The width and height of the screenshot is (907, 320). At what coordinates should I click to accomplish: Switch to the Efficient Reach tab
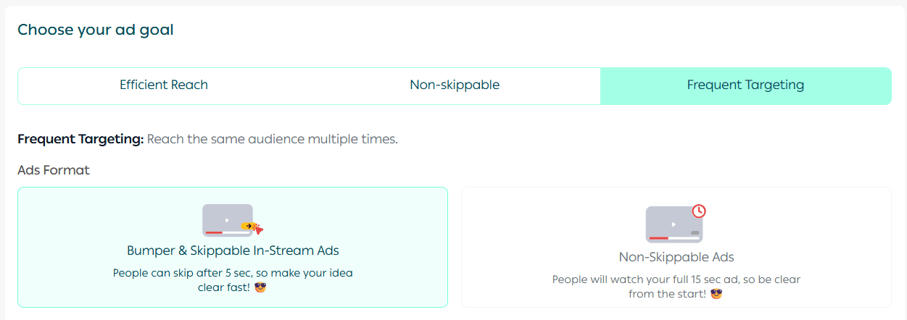click(x=164, y=85)
